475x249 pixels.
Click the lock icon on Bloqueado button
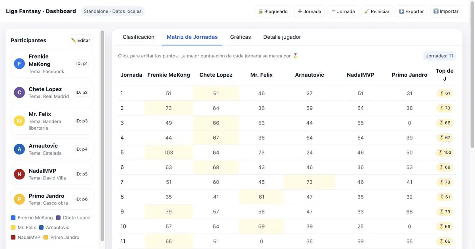coord(261,11)
